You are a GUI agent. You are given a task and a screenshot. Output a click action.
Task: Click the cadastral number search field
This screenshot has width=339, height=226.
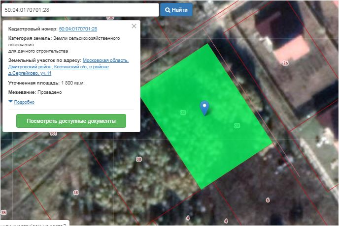tap(80, 10)
